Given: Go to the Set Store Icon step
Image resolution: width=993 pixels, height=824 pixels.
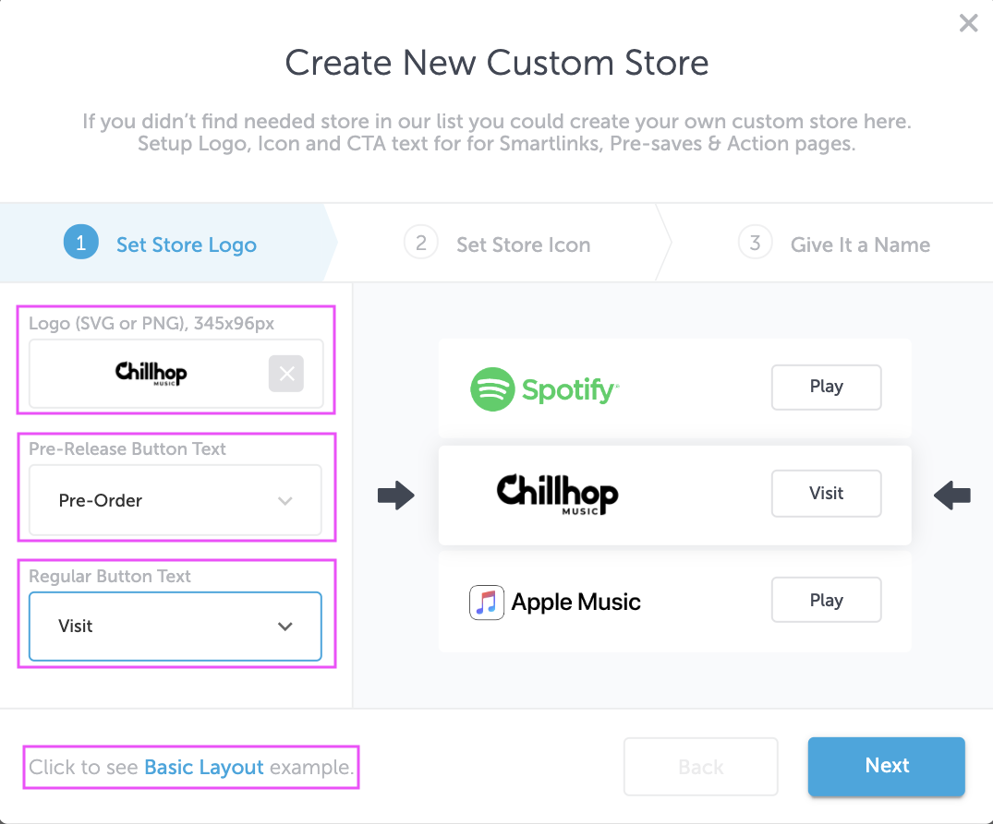Looking at the screenshot, I should [x=523, y=245].
